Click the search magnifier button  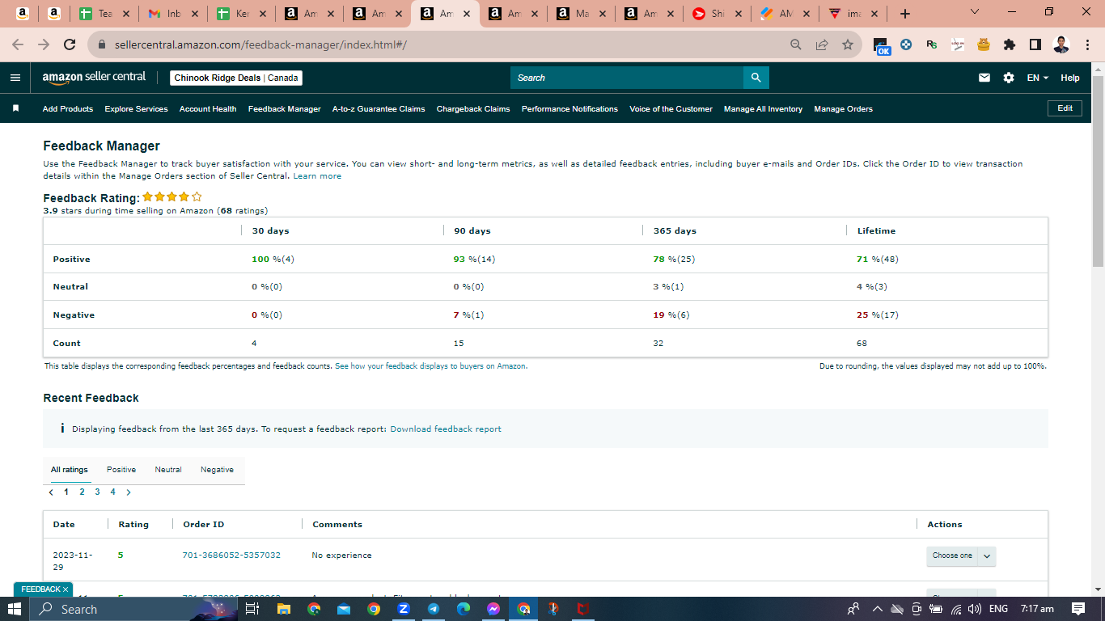(756, 78)
